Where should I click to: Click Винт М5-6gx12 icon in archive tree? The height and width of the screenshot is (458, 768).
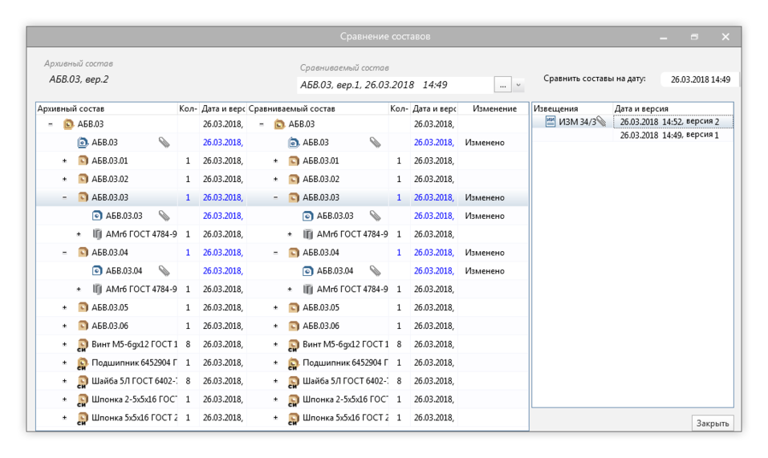(x=83, y=345)
